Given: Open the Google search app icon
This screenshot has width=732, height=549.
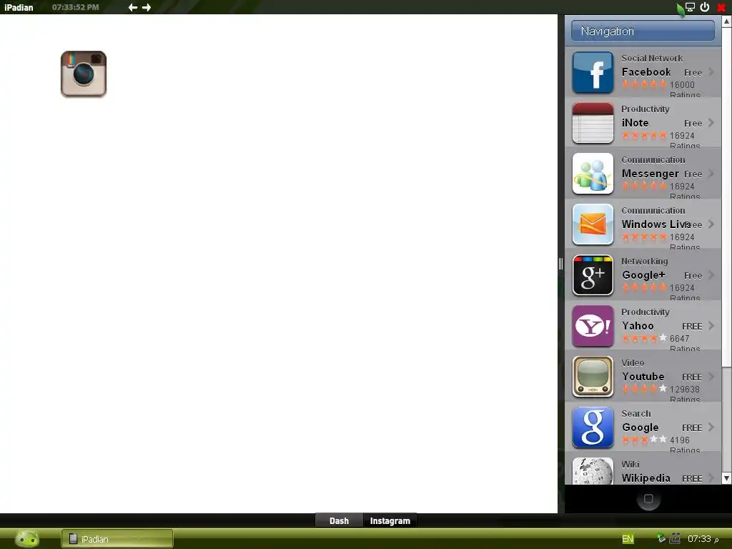Looking at the screenshot, I should click(x=593, y=427).
